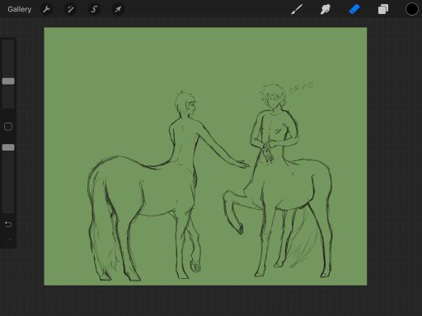Tap the square Modify button in sidebar
Screen dimensions: 422x316
coord(8,127)
